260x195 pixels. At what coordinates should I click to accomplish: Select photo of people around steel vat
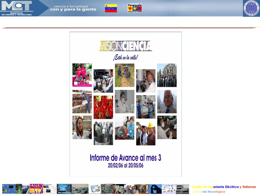pyautogui.click(x=103, y=134)
